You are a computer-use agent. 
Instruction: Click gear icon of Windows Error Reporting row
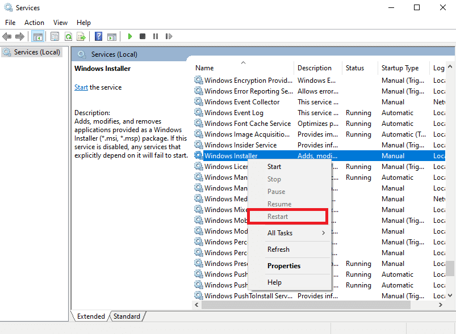point(199,91)
